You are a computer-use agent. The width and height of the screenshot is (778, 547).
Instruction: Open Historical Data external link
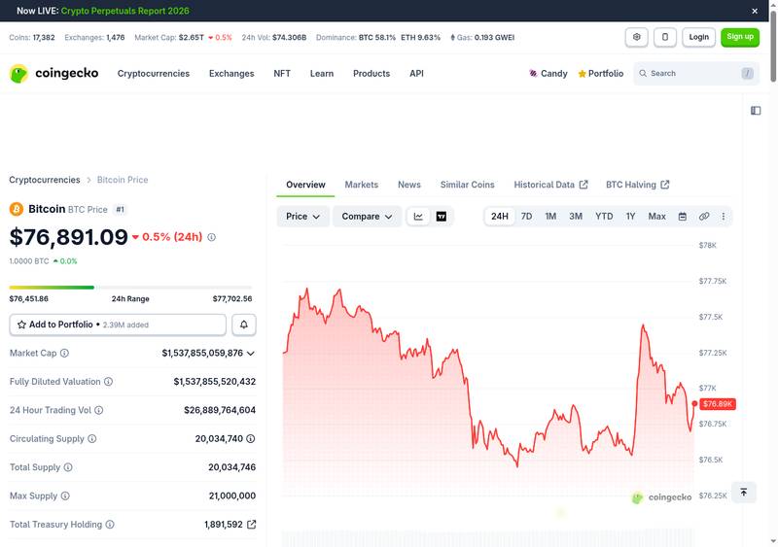[x=550, y=185]
